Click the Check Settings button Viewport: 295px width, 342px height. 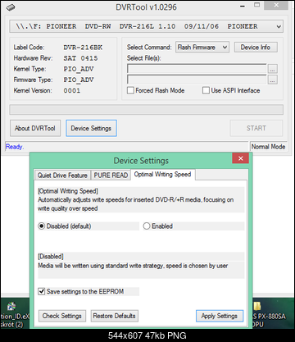pyautogui.click(x=62, y=316)
